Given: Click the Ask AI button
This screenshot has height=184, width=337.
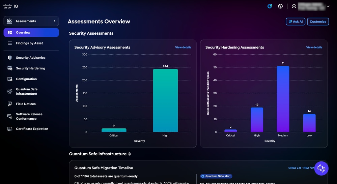Looking at the screenshot, I should [296, 22].
